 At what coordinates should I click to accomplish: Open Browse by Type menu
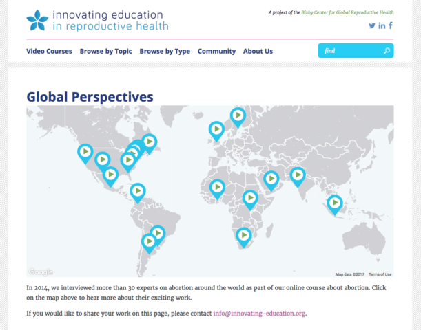(x=165, y=51)
